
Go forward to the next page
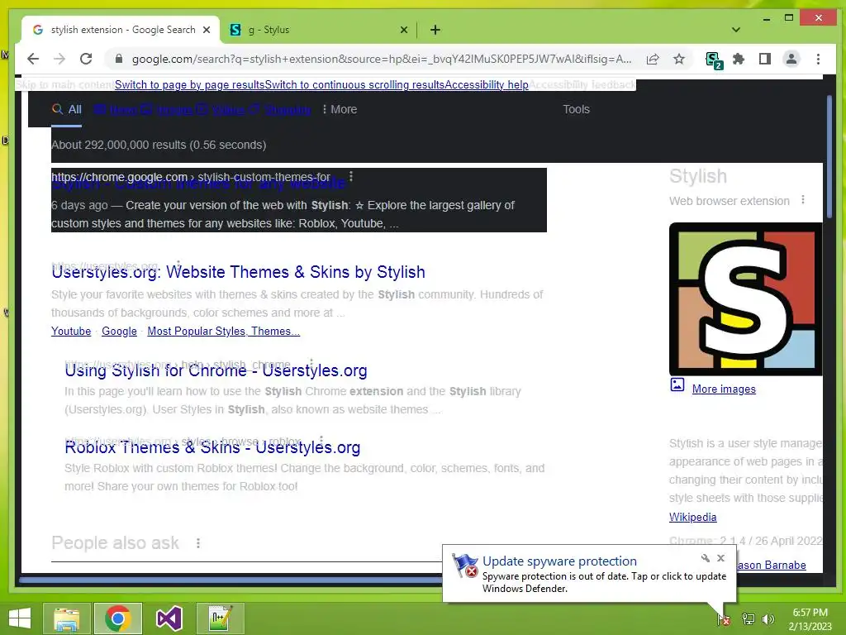pos(59,59)
